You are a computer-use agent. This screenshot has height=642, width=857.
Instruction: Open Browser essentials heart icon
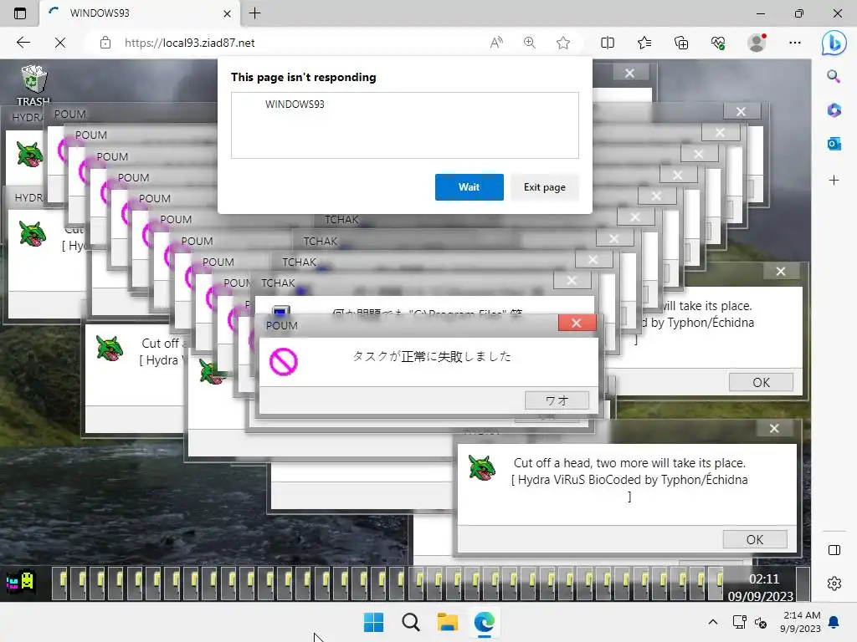[718, 43]
